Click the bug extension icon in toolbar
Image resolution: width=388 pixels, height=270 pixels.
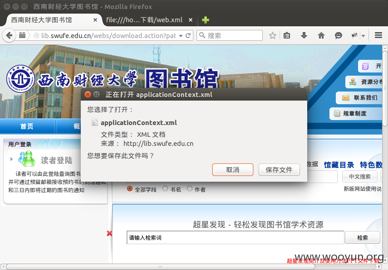coord(354,36)
